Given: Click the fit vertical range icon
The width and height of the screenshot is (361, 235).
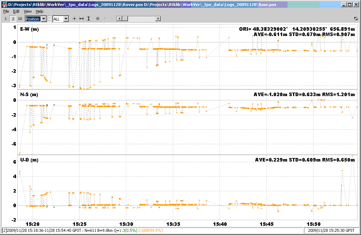Looking at the screenshot, I should pos(89,19).
